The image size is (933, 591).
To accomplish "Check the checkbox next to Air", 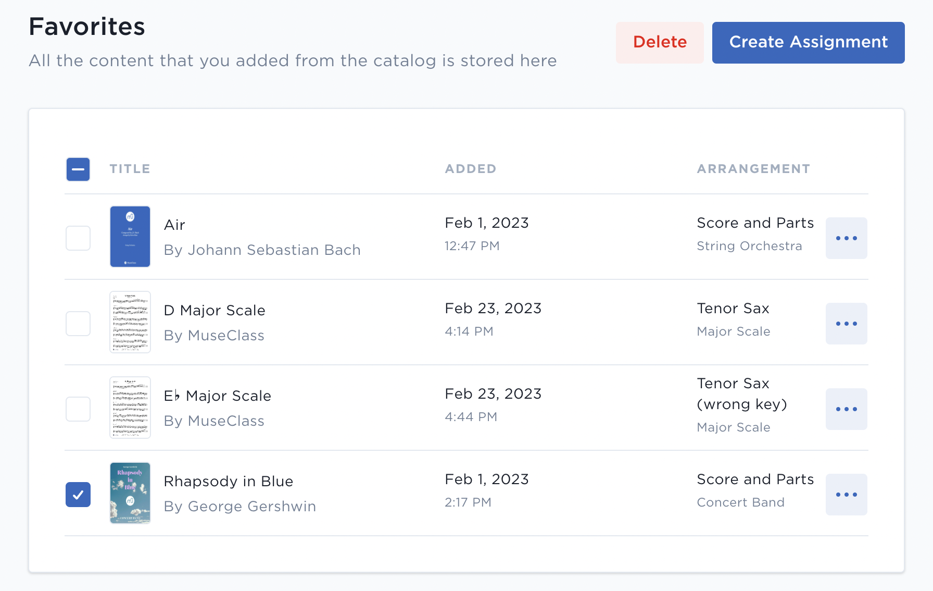I will point(78,238).
